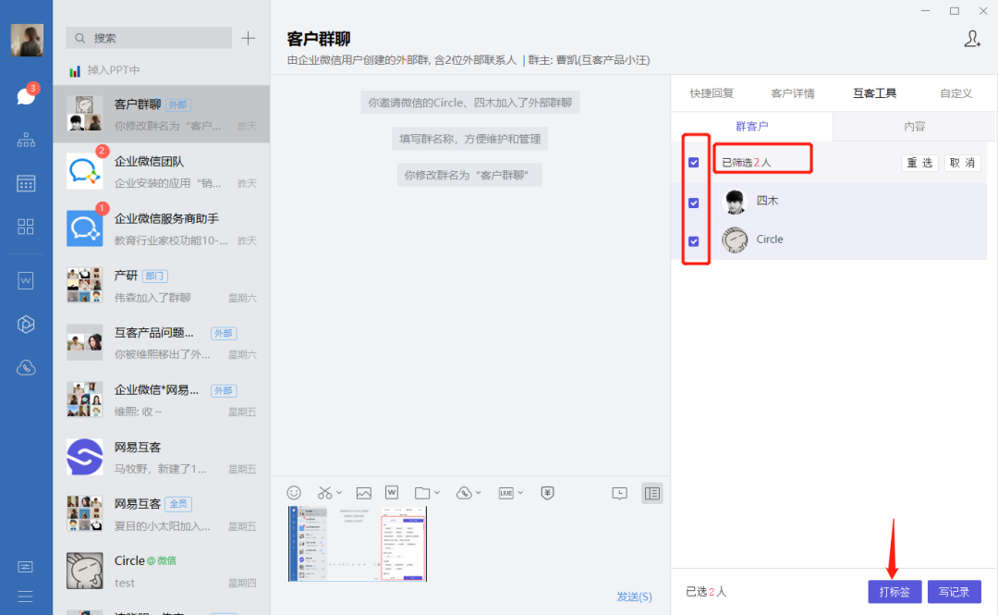
Task: Expand the folder icon dropdown arrow
Action: pyautogui.click(x=436, y=493)
